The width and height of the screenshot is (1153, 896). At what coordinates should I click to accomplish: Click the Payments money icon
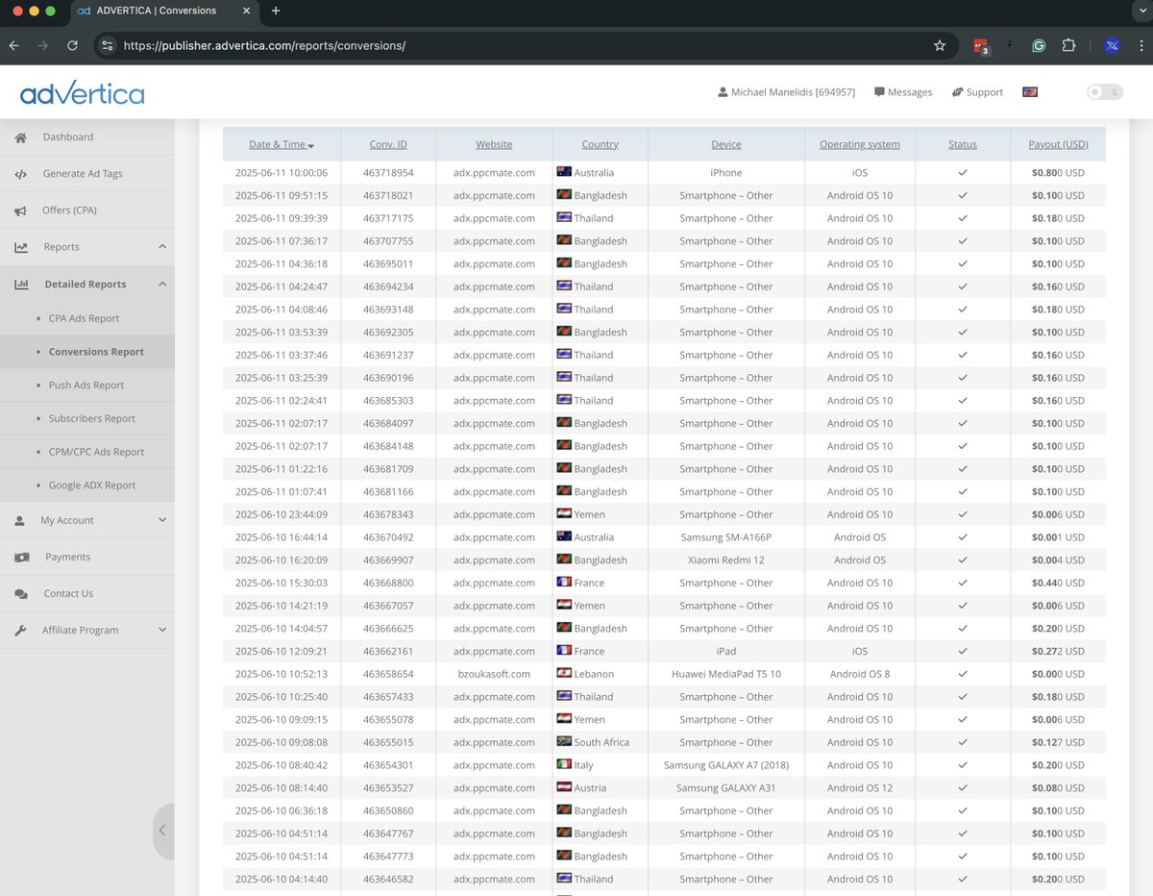(22, 558)
